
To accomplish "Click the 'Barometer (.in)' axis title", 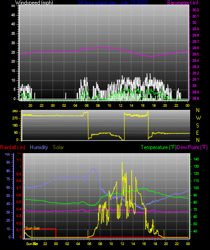I will (x=183, y=2).
